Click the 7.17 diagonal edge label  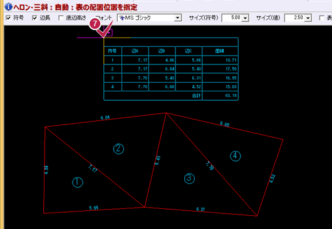point(93,168)
